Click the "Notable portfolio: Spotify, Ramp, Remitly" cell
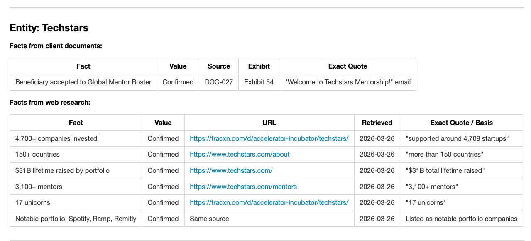This screenshot has height=241, width=531. pos(76,219)
